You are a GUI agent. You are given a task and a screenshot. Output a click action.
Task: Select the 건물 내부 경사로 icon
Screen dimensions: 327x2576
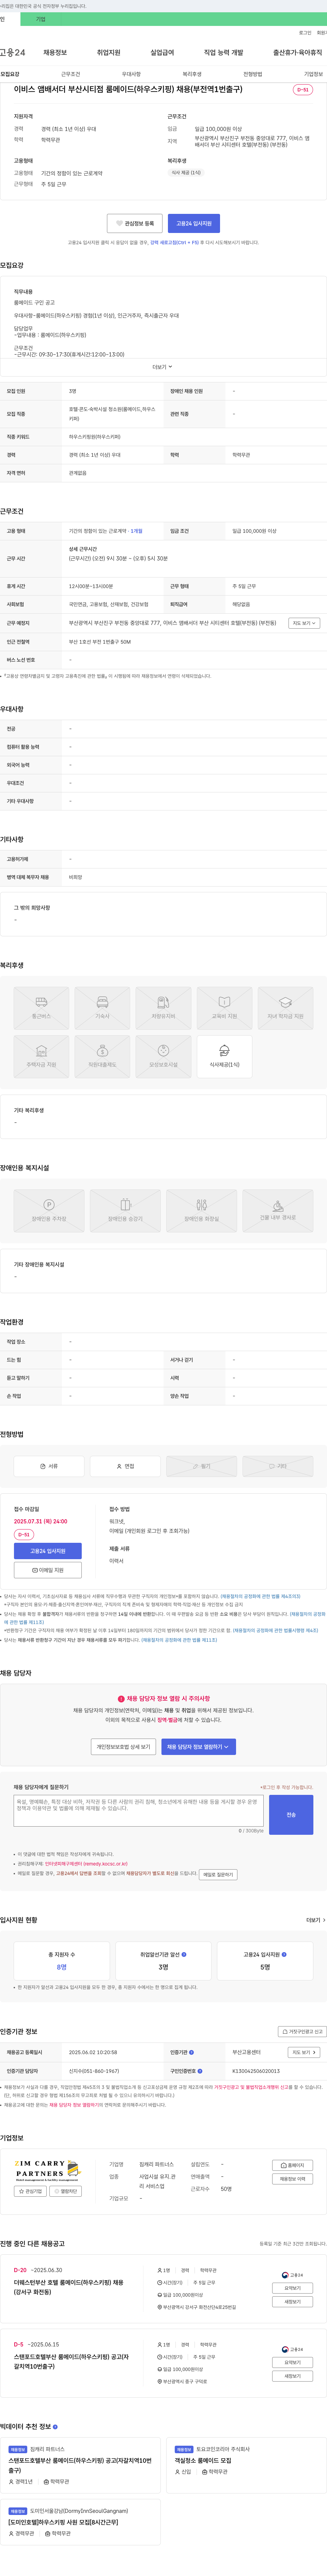278,1210
